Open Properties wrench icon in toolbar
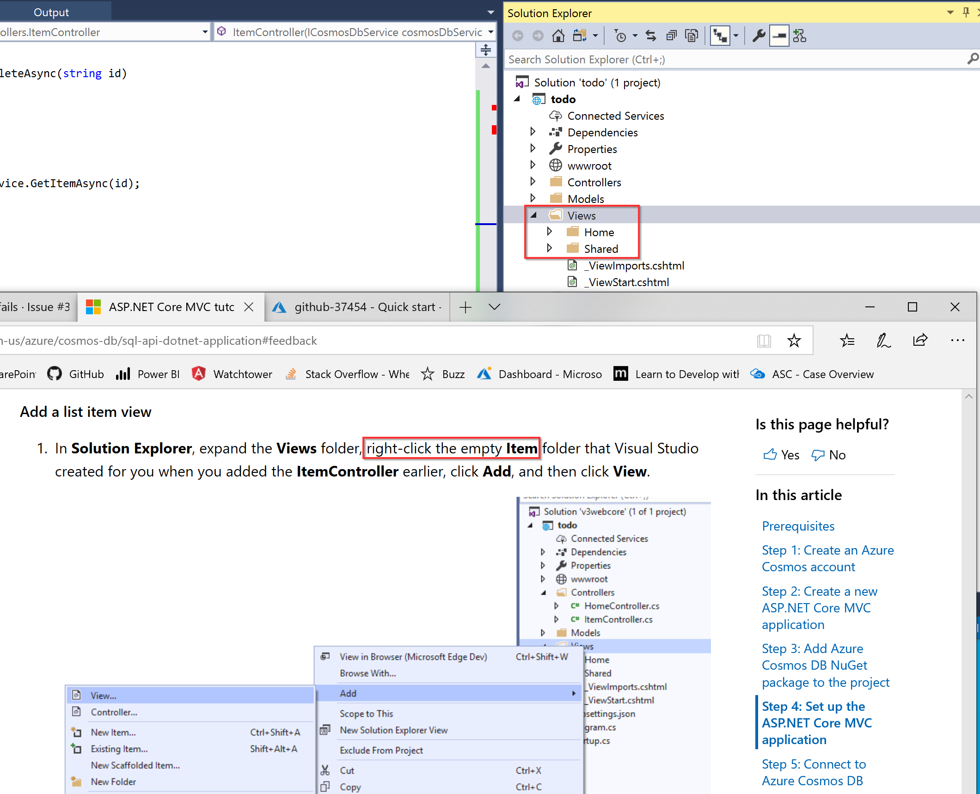The image size is (980, 794). click(x=758, y=36)
